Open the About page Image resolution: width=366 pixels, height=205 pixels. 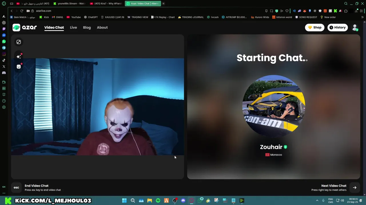tap(102, 28)
